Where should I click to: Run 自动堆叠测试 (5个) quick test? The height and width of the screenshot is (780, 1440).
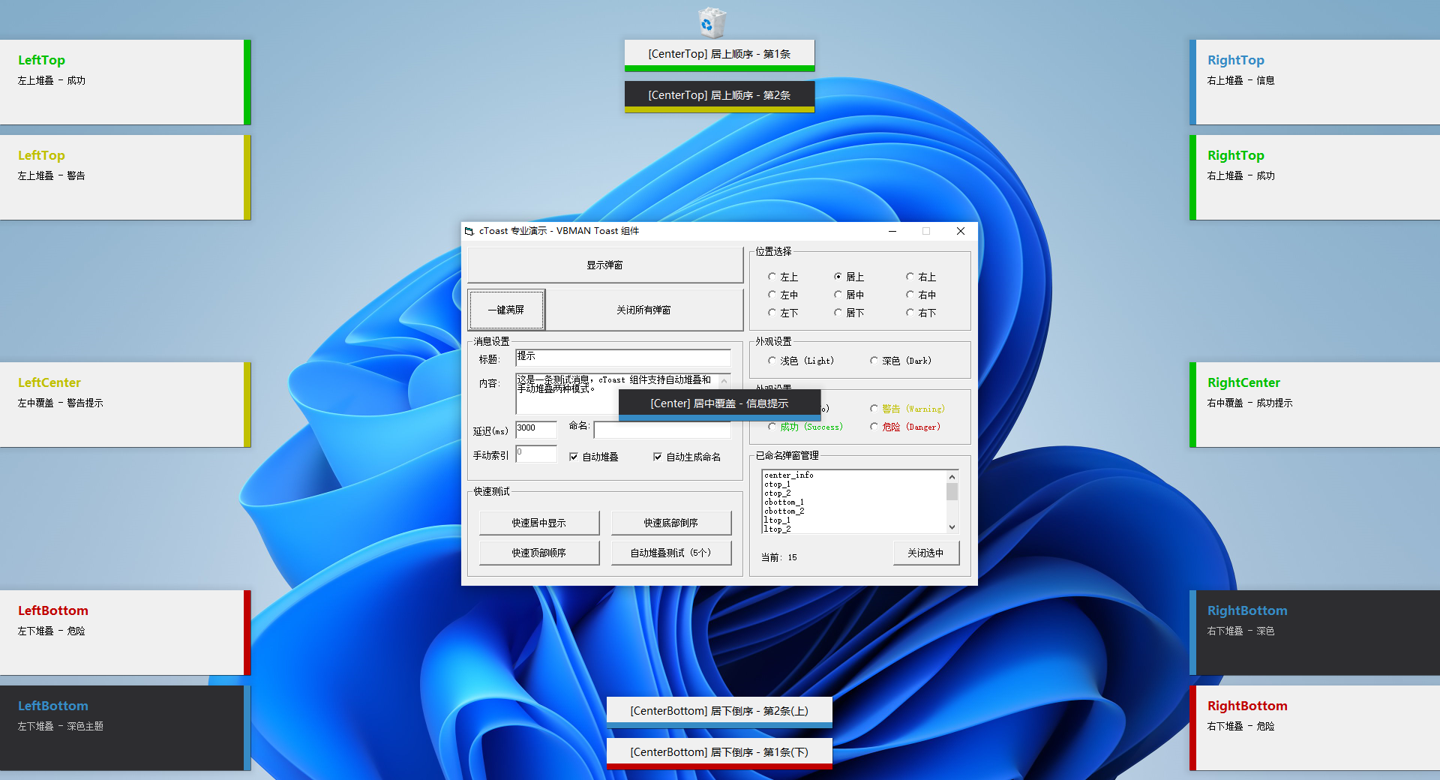pyautogui.click(x=670, y=553)
